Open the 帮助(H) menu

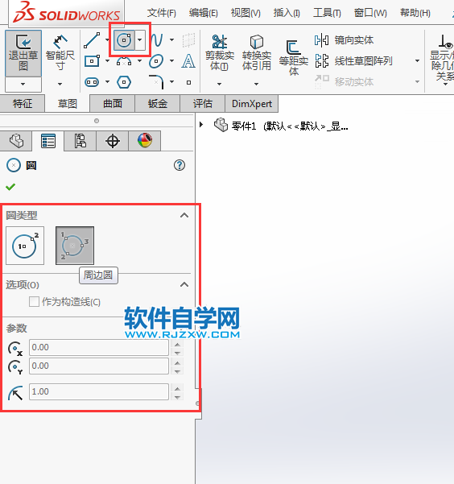click(415, 13)
